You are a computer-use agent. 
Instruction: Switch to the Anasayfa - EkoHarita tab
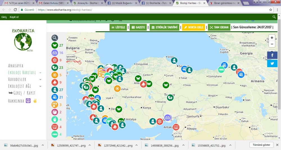tap(89, 3)
